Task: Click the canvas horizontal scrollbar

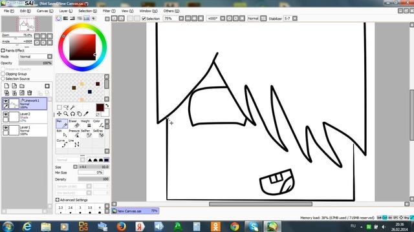Action: (261, 204)
